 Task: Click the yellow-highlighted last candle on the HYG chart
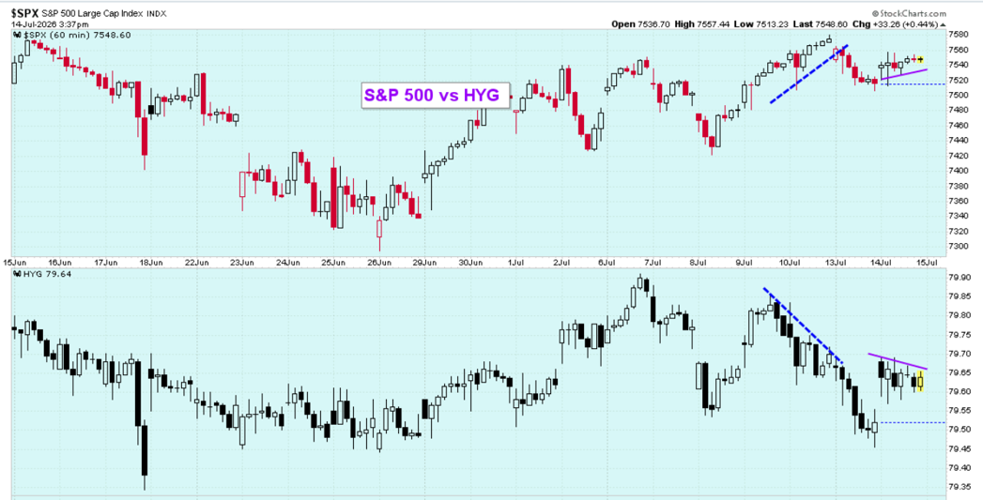(920, 381)
